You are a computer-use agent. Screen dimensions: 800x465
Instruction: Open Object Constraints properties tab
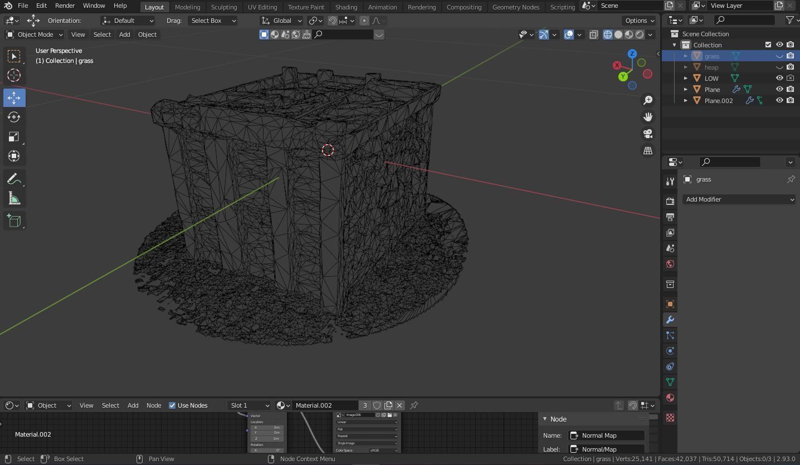coord(670,366)
